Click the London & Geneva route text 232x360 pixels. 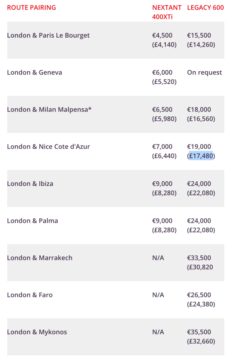click(x=34, y=73)
